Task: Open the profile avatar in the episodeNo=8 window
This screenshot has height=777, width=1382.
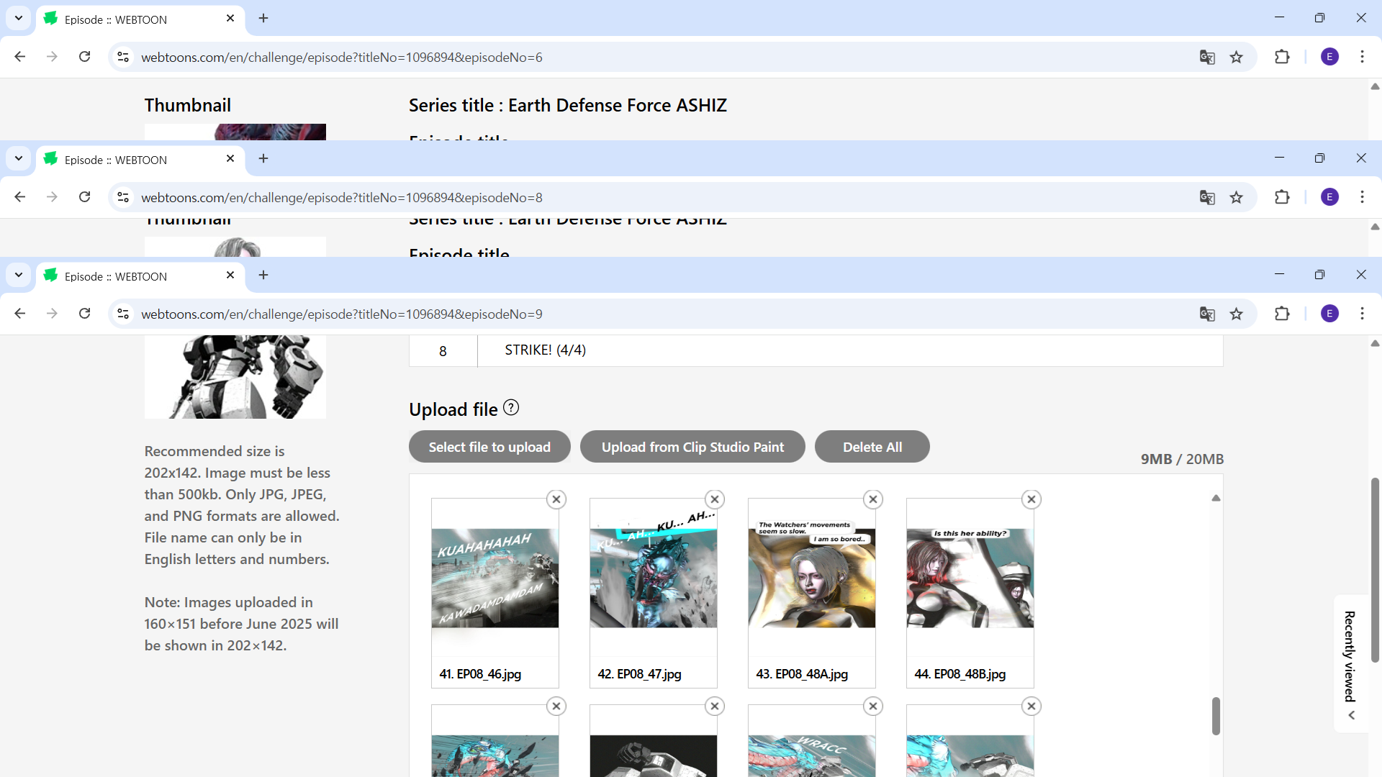Action: 1329,197
